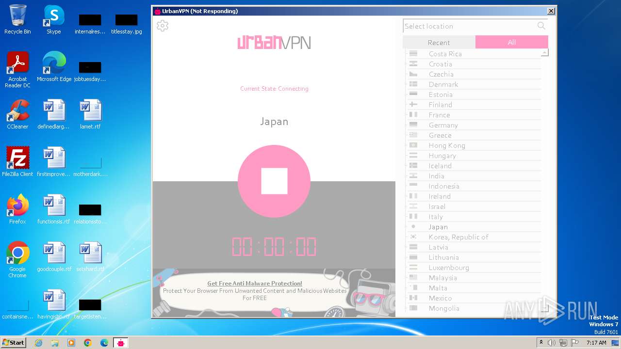Click the France flag icon
This screenshot has width=621, height=349.
(x=413, y=115)
